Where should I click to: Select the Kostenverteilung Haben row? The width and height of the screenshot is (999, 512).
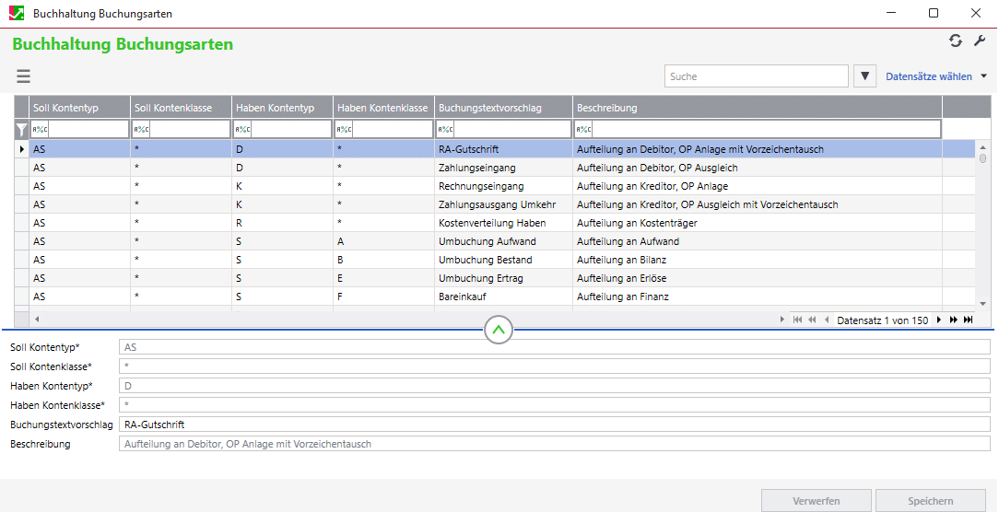(x=494, y=223)
